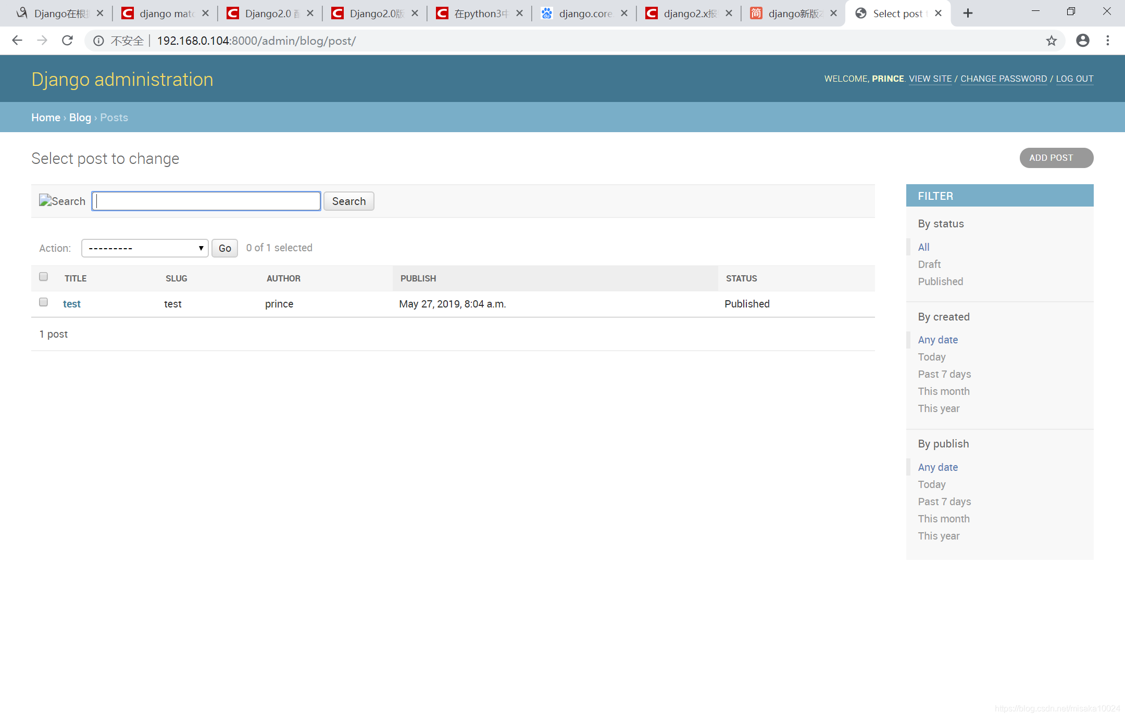Sort table by TITLE column header

pos(76,278)
